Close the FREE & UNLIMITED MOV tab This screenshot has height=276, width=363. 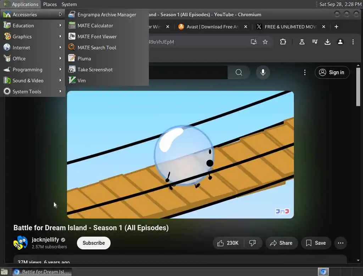pos(324,27)
